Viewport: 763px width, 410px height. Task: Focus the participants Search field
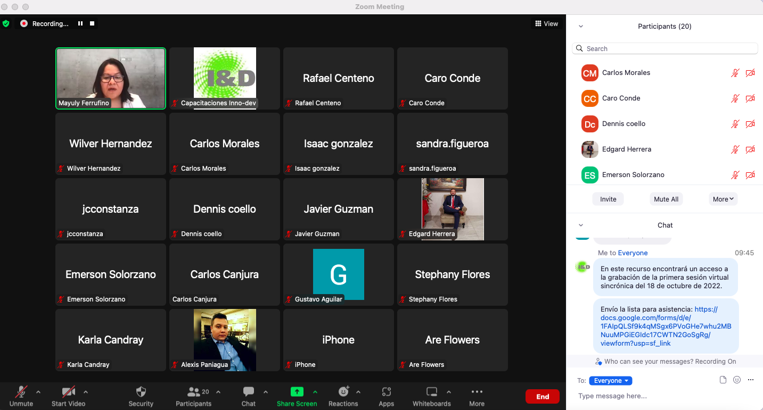click(665, 48)
